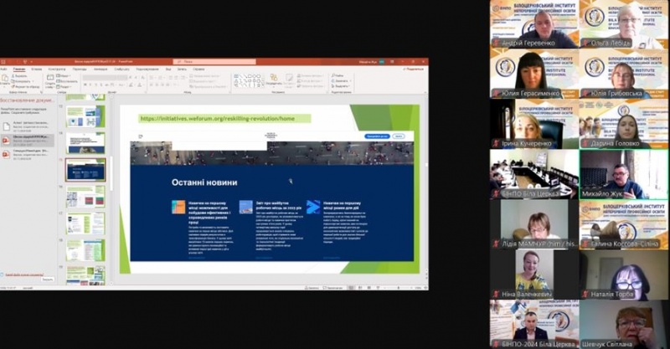Click the Bold formatting icon

click(86, 85)
